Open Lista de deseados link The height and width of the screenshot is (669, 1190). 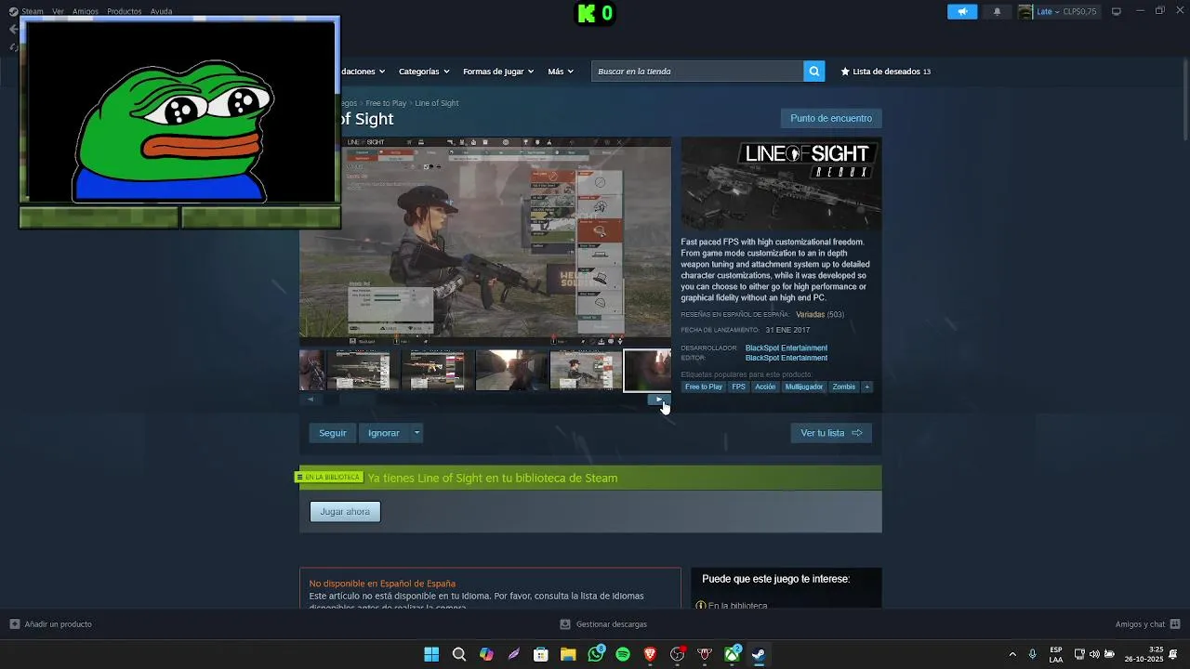coord(886,72)
